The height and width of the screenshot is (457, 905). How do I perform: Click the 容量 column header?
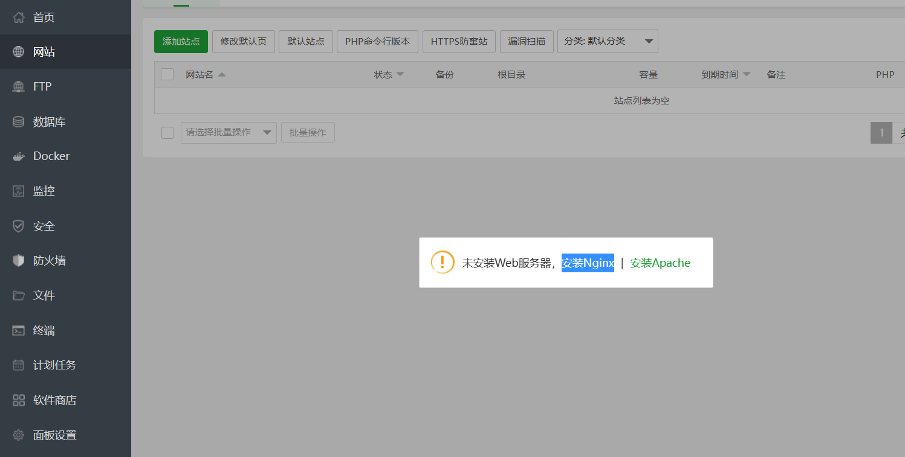[x=648, y=74]
